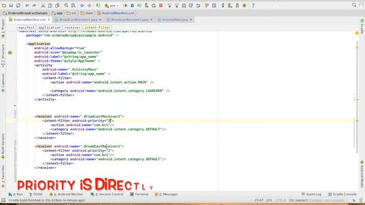Open the Android Model side panel
The image size is (365, 205).
pos(362,174)
